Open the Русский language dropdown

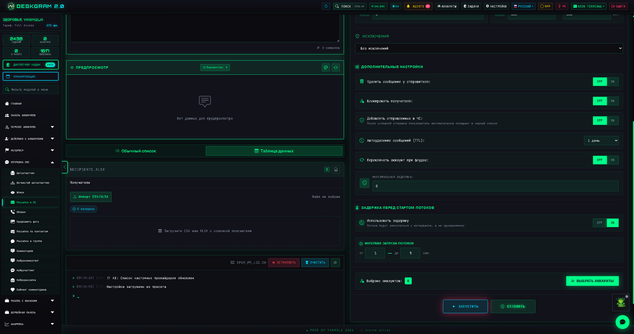click(524, 6)
